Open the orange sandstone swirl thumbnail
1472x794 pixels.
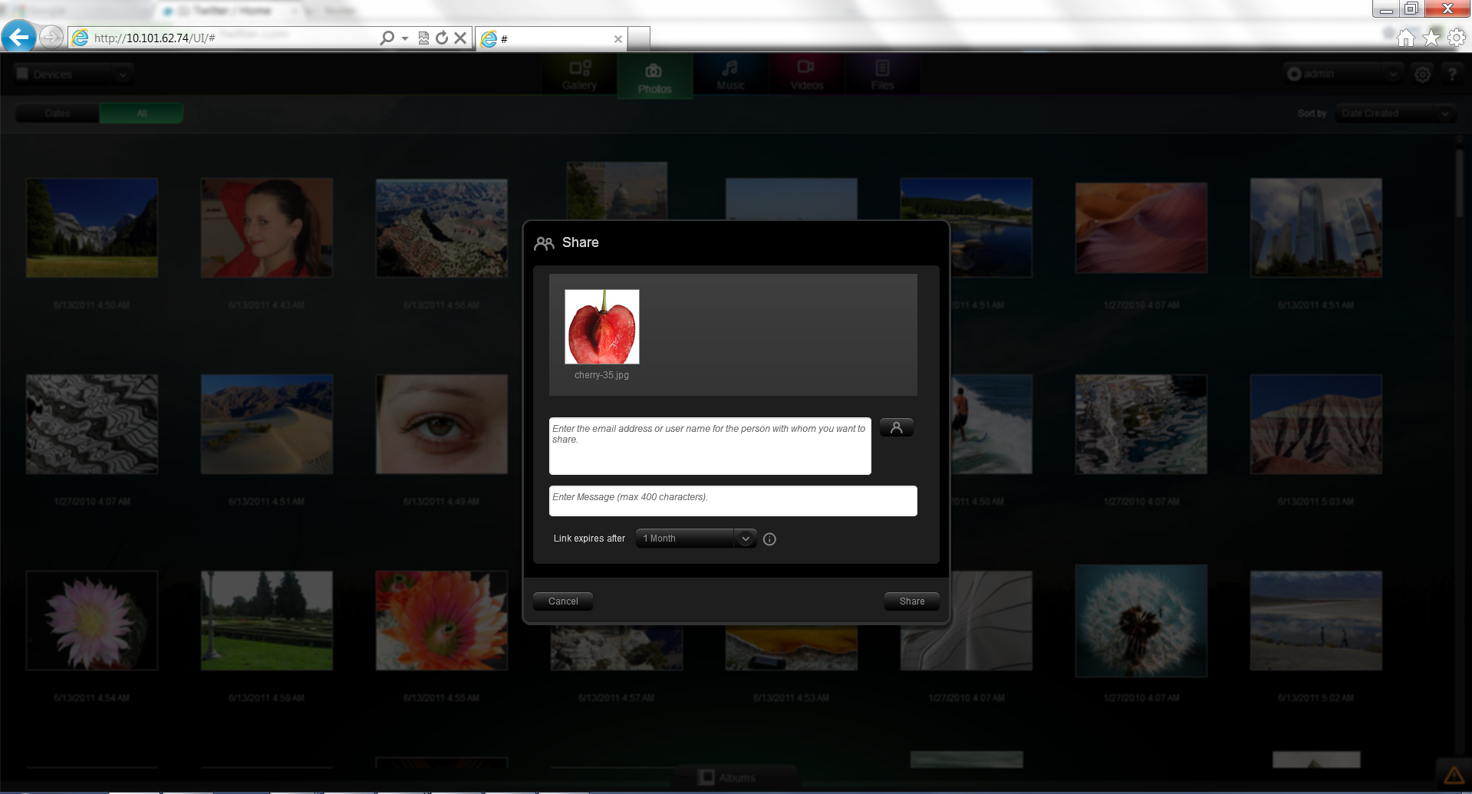point(1141,228)
